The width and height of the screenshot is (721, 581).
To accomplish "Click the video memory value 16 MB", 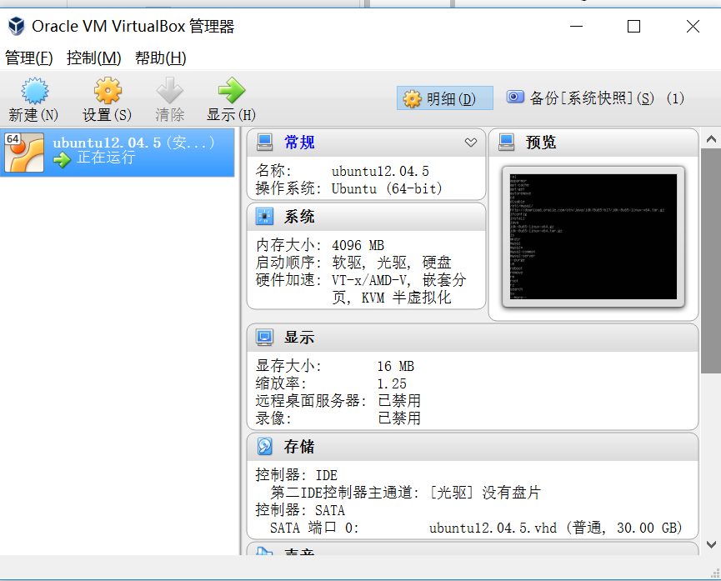I will point(395,366).
